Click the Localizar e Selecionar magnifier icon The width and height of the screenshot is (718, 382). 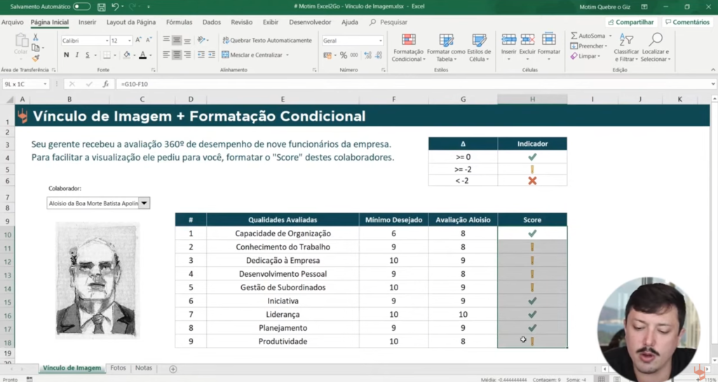click(656, 39)
